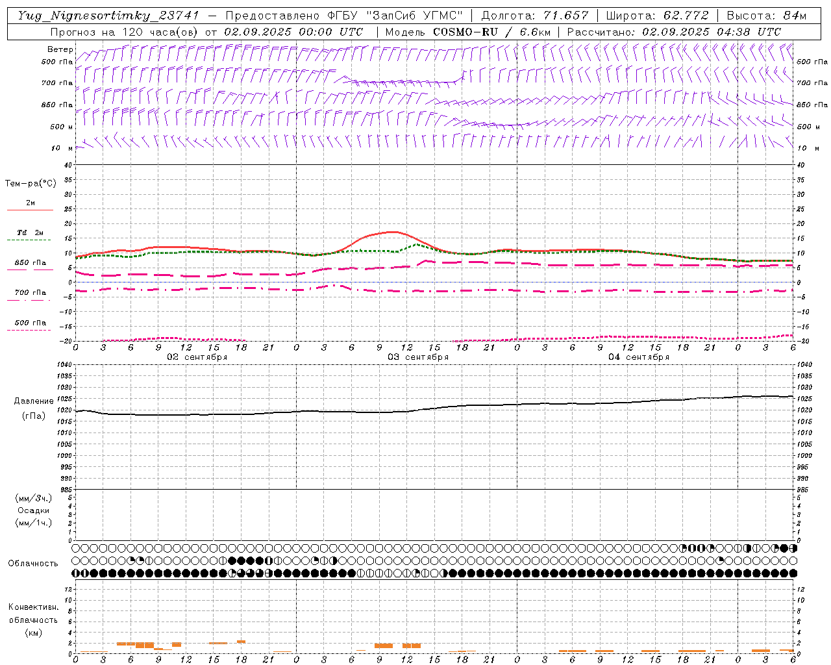This screenshot has width=831, height=665.
Task: Click the Облачность row label
Action: (x=33, y=563)
